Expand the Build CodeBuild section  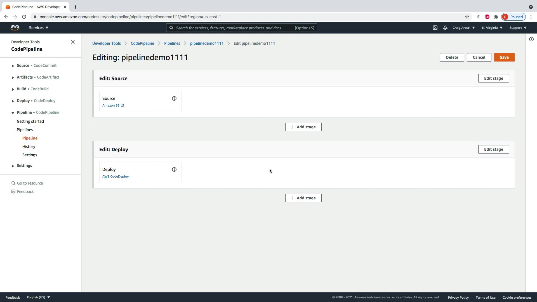[x=13, y=89]
